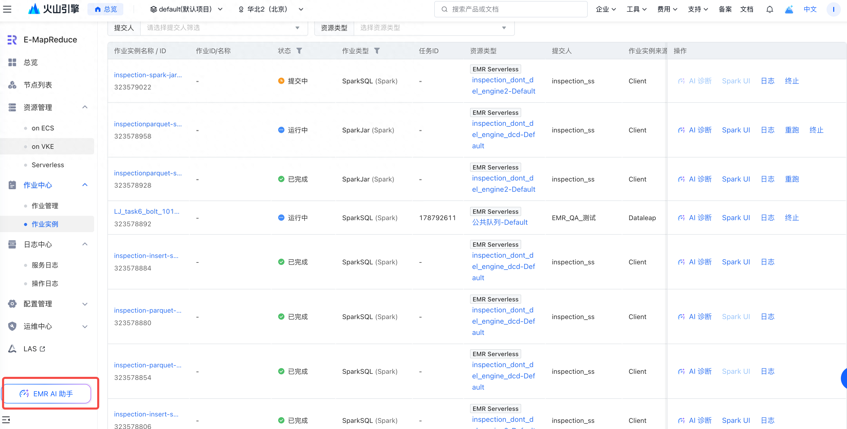Open the default project dropdown

coord(186,9)
